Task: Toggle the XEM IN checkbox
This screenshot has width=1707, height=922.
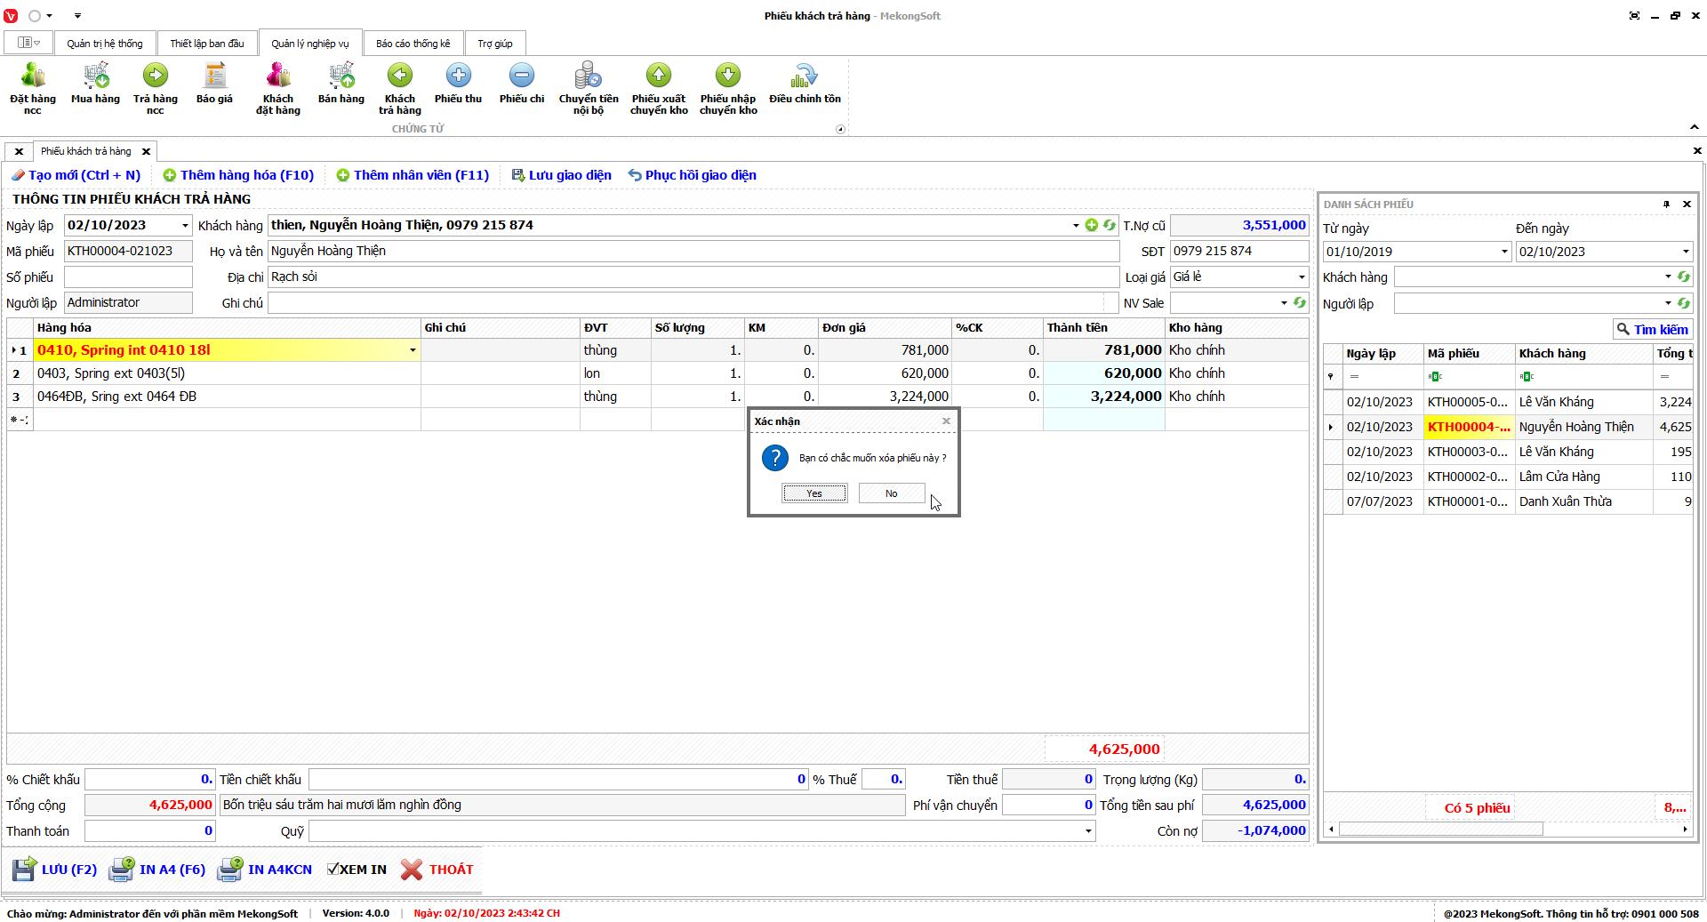Action: coord(333,870)
